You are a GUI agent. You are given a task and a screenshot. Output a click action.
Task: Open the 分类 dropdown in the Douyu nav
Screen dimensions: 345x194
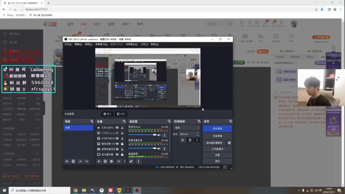point(97,24)
